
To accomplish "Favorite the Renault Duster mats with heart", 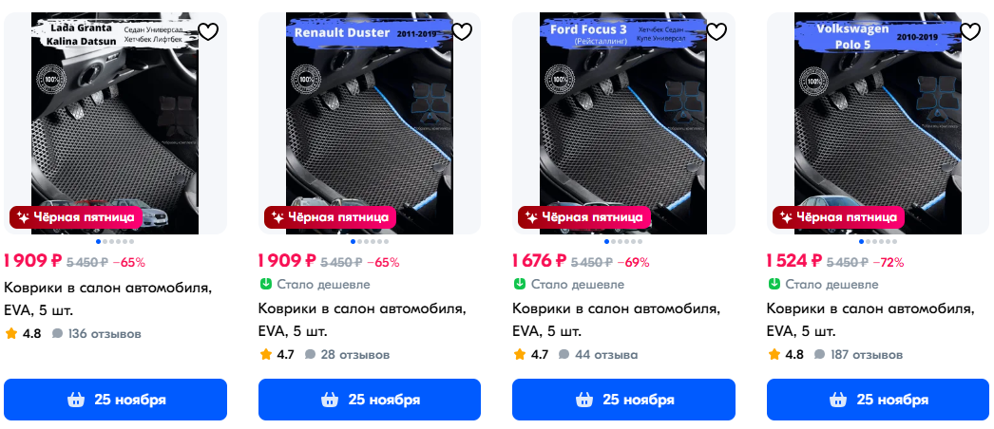I will click(x=462, y=31).
